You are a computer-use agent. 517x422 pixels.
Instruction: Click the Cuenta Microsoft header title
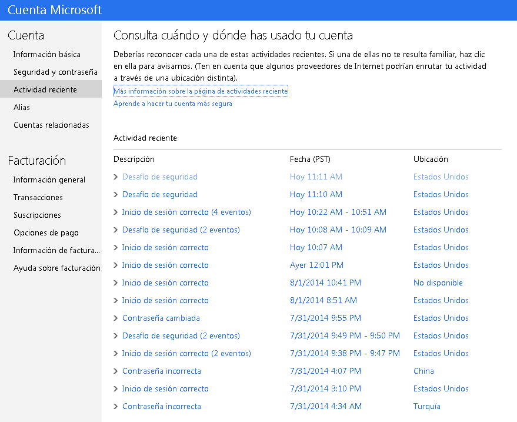(x=54, y=10)
